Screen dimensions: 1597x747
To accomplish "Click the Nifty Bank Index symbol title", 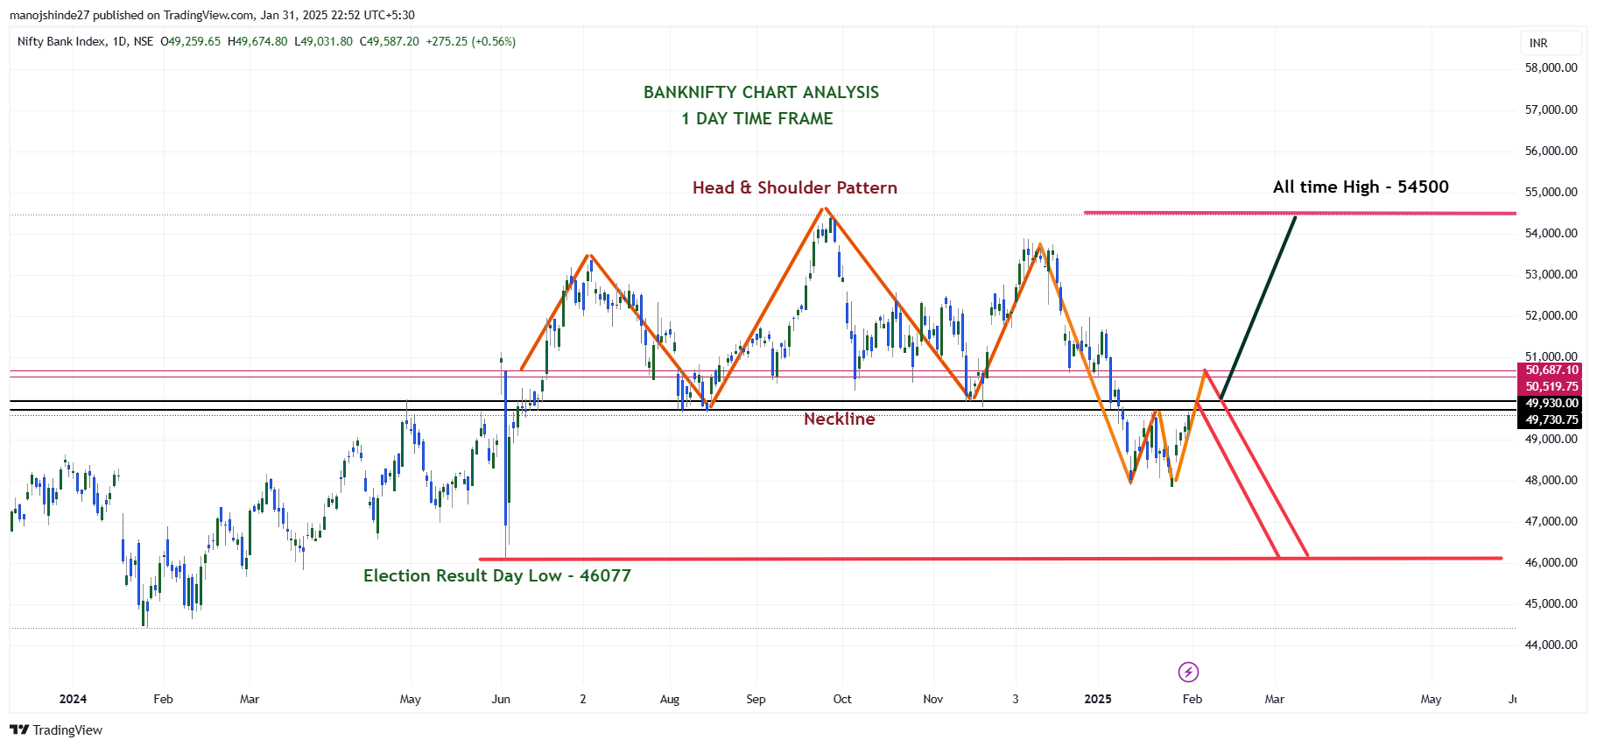I will 85,41.
